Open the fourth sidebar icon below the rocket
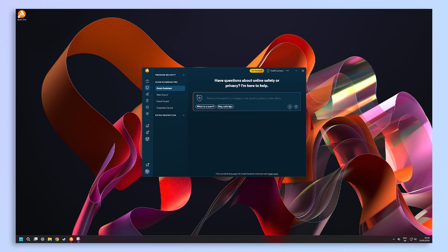The image size is (448, 252). coord(147,101)
